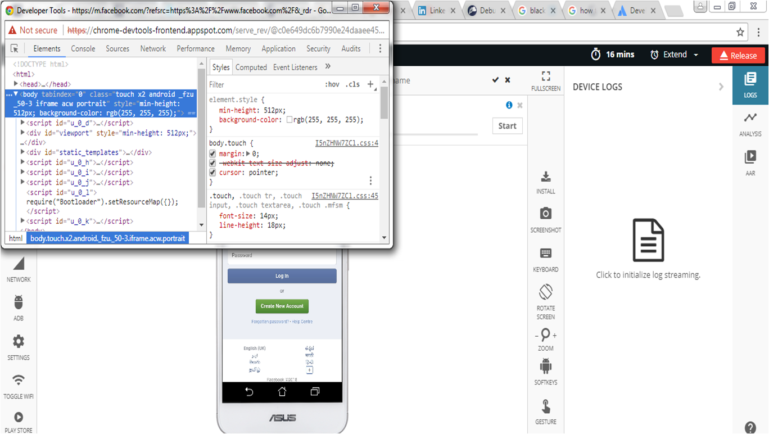Screen dimensions: 769x434
Task: Click the Styles filter input
Action: click(264, 84)
